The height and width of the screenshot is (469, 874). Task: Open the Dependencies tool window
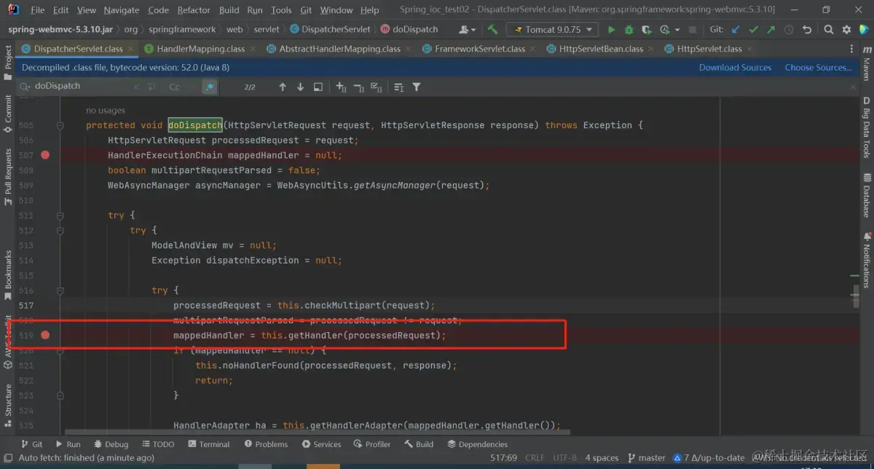click(x=477, y=444)
